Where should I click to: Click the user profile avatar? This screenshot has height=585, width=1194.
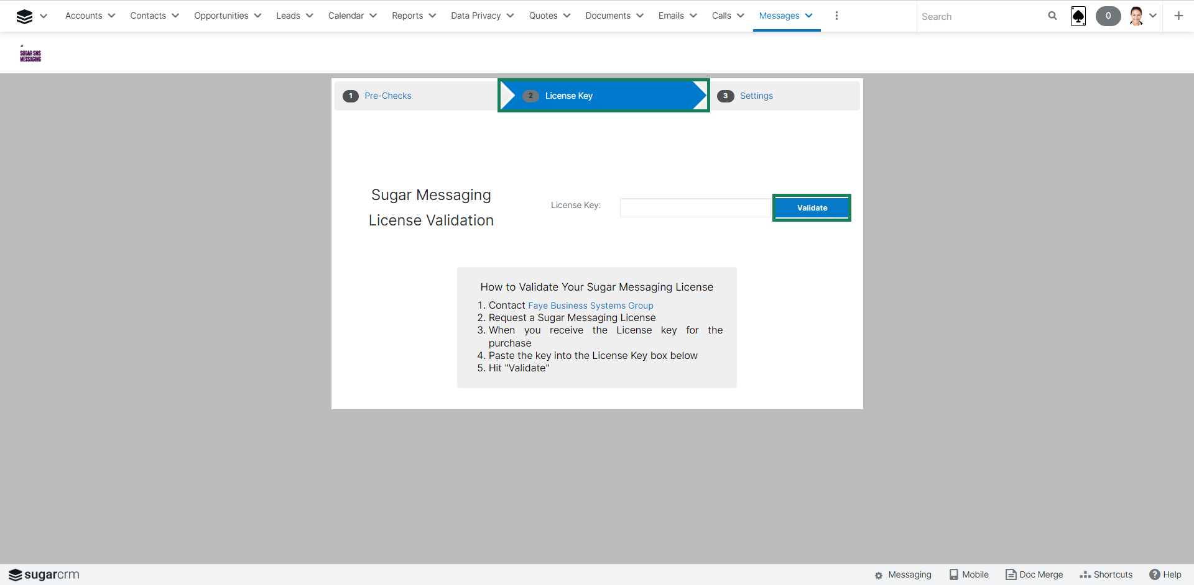coord(1136,16)
